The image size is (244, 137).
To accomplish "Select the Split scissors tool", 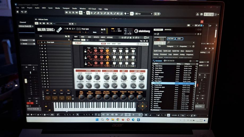I will point(101,13).
